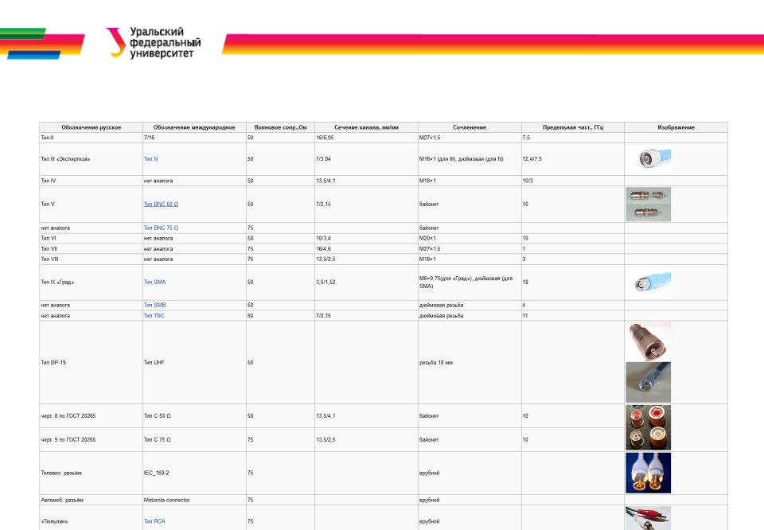
Task: Select the Motorola connector cell
Action: click(x=194, y=500)
